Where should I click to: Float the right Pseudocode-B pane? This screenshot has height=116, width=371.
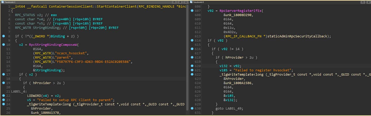(x=363, y=2)
